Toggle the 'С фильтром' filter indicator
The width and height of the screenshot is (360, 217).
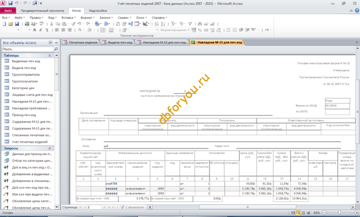(132, 207)
